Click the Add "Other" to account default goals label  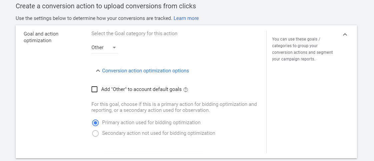[141, 89]
